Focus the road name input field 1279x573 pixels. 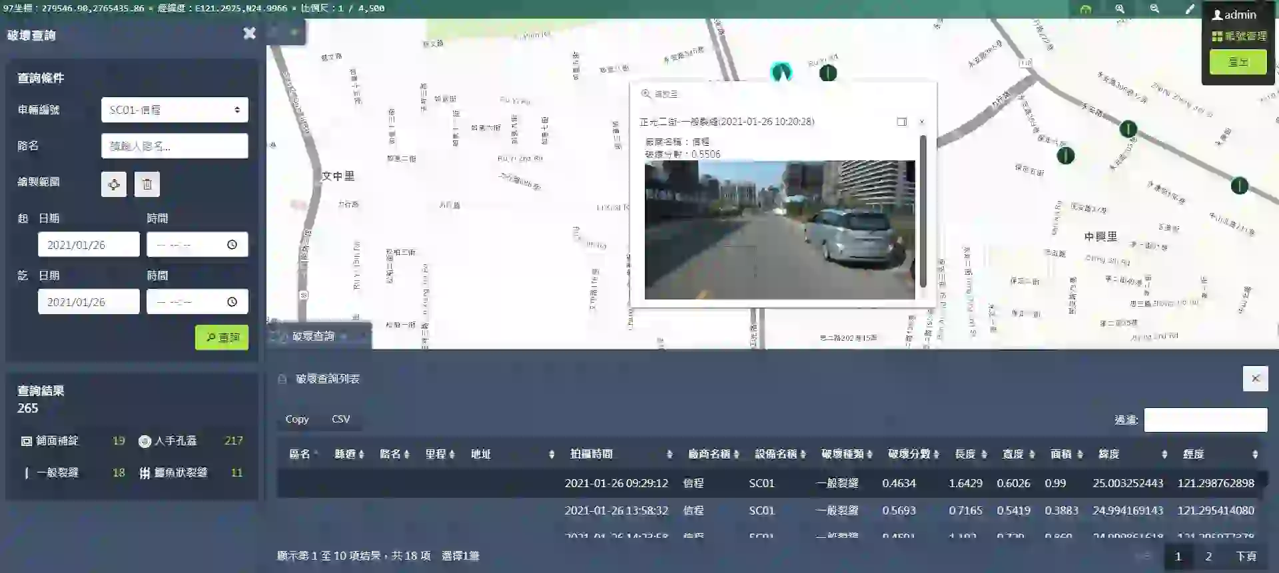click(x=175, y=146)
